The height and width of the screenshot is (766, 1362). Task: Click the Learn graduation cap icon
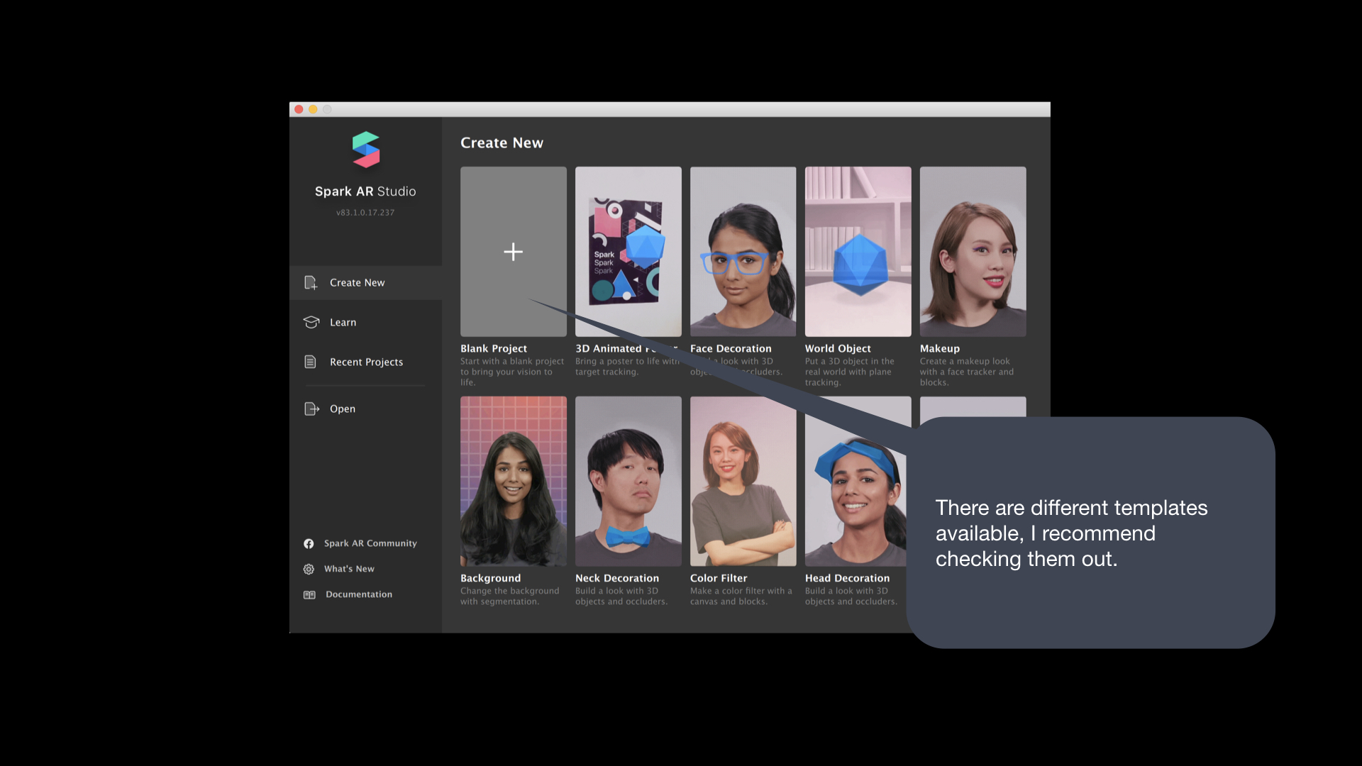coord(311,322)
